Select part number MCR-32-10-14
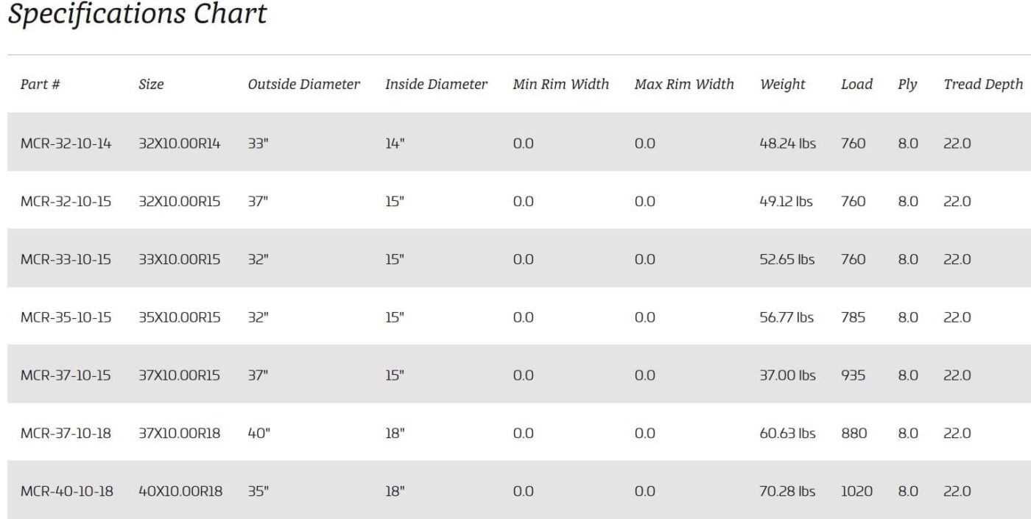 click(x=66, y=144)
